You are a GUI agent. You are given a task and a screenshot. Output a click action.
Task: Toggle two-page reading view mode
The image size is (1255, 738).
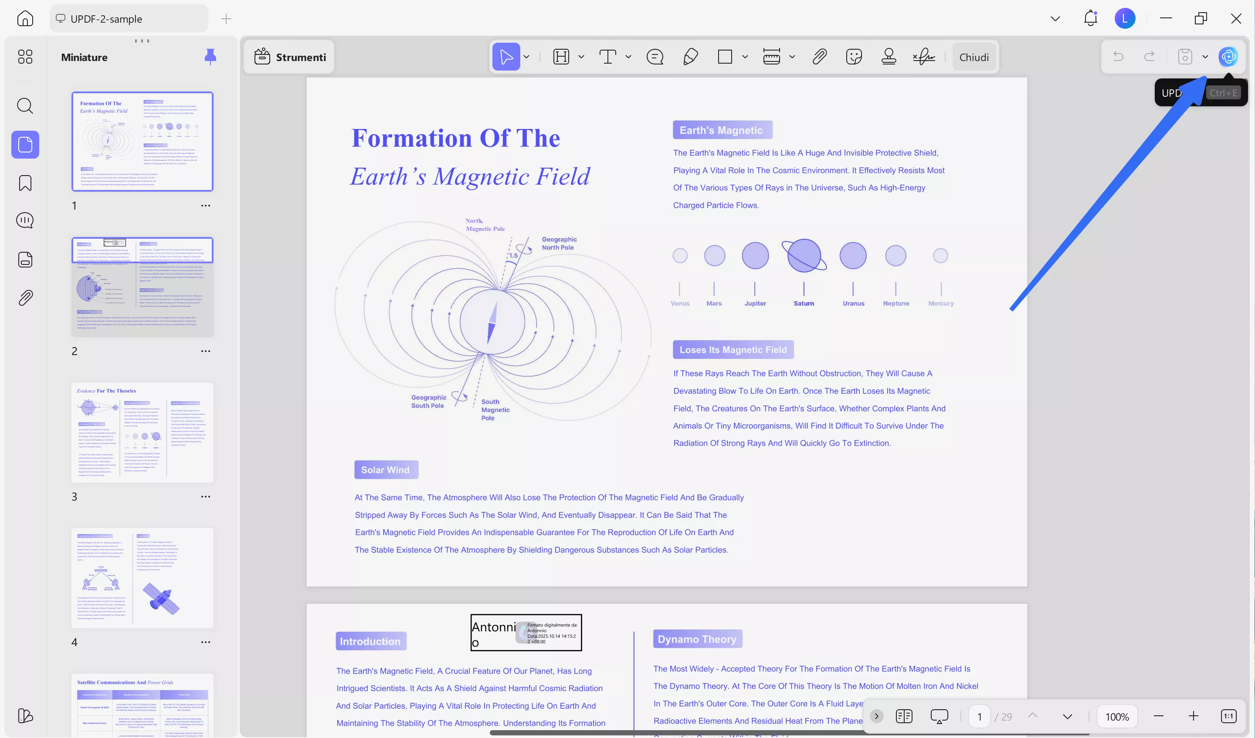(x=903, y=716)
